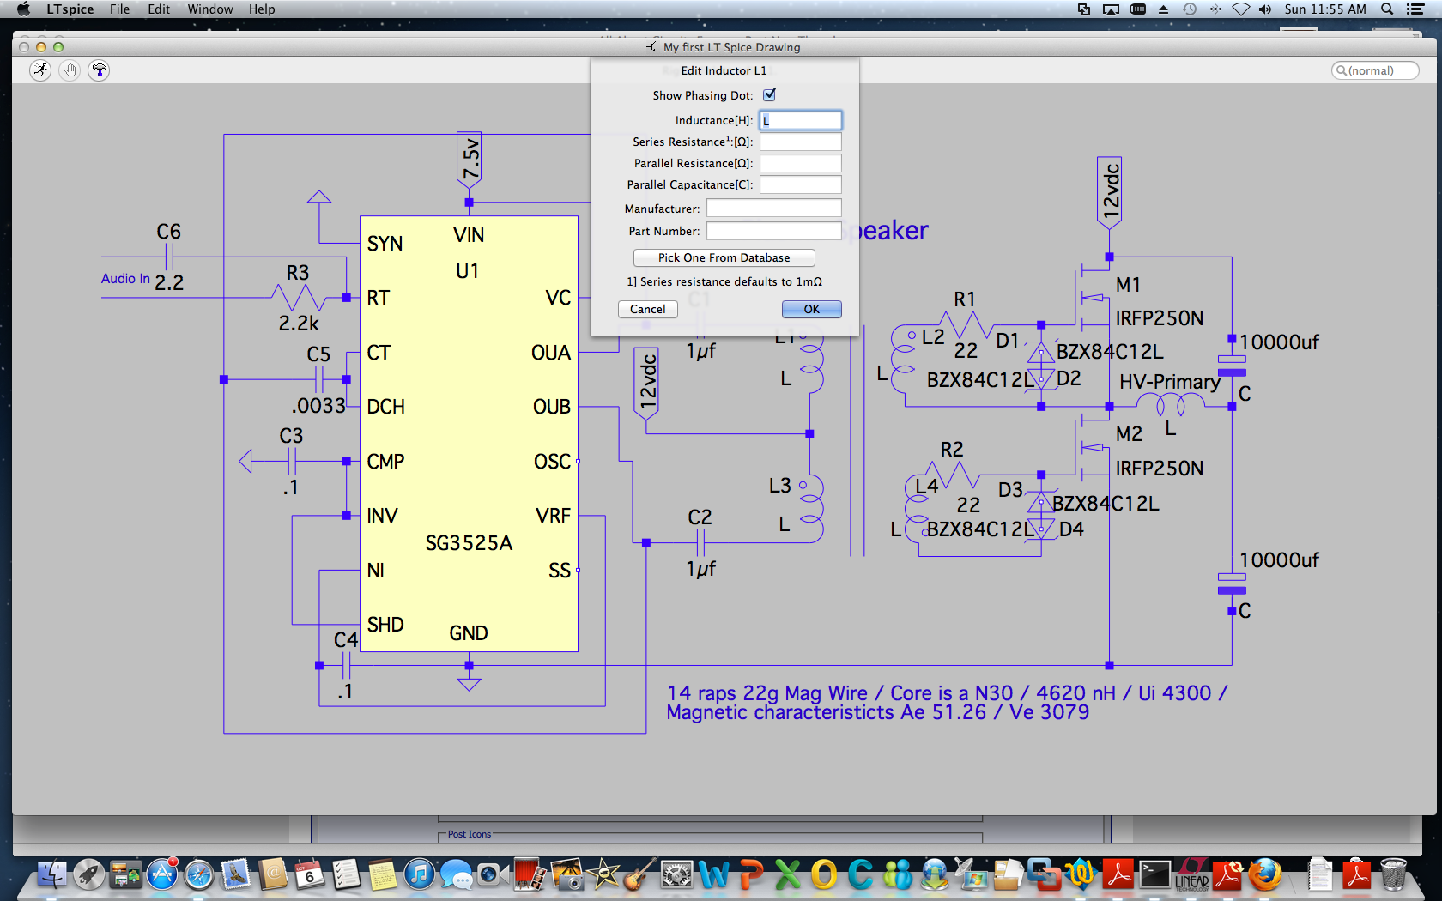
Task: Open Notes from the dock
Action: (383, 874)
